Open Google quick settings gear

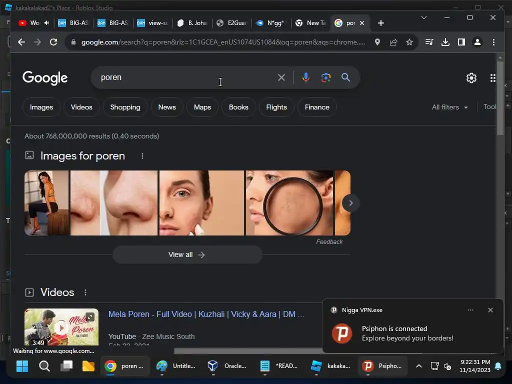coord(471,78)
